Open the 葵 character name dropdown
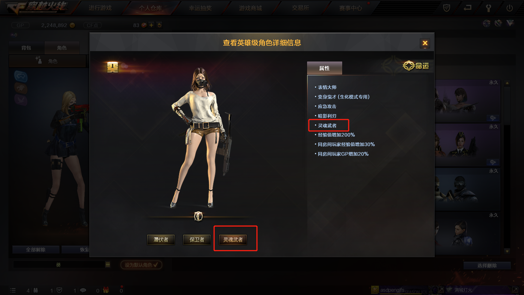524x295 pixels. (x=108, y=264)
